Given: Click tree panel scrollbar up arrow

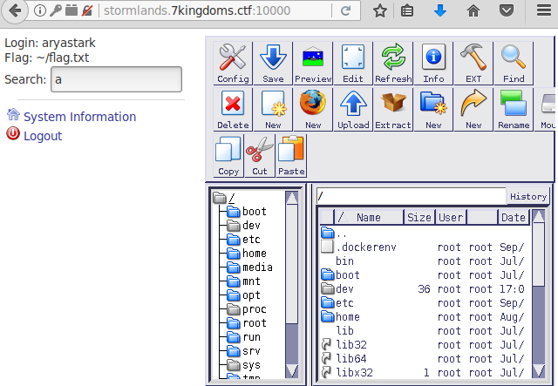Looking at the screenshot, I should coord(292,198).
